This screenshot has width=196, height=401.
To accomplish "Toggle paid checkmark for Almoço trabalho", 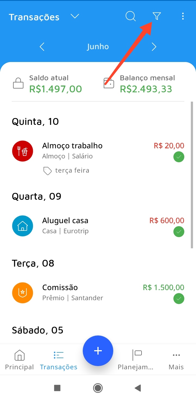I will [x=179, y=157].
